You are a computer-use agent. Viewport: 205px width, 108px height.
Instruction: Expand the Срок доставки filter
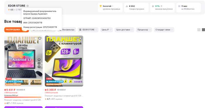coord(124,30)
